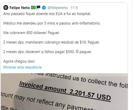
Task: Click the blue verified badge
Action: tap(44, 7)
